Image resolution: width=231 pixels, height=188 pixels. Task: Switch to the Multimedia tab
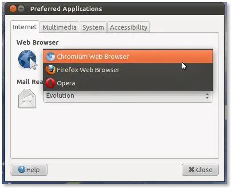point(59,27)
